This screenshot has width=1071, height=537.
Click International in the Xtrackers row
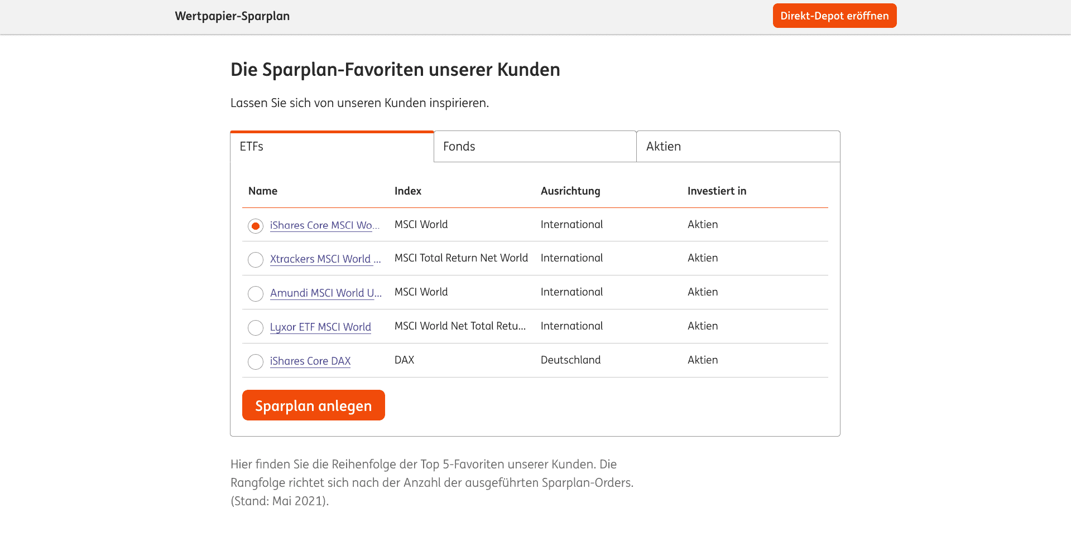(571, 258)
